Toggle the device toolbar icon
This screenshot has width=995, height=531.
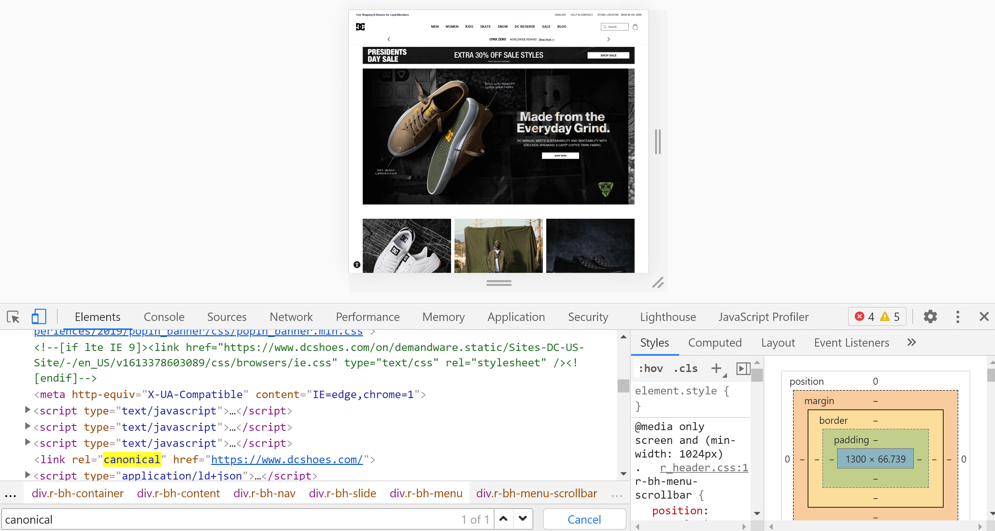point(39,317)
